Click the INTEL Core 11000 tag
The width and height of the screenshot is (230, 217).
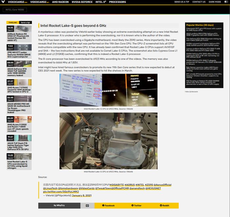click(x=15, y=10)
